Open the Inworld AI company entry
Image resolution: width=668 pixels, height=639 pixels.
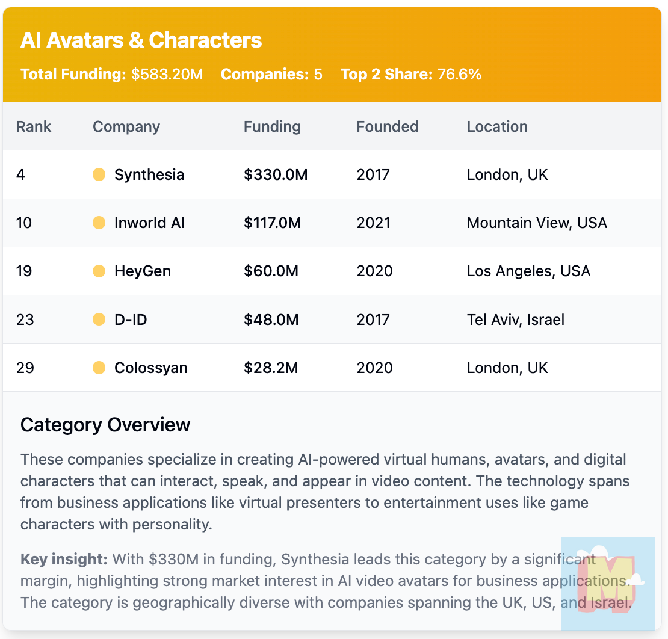coord(149,223)
